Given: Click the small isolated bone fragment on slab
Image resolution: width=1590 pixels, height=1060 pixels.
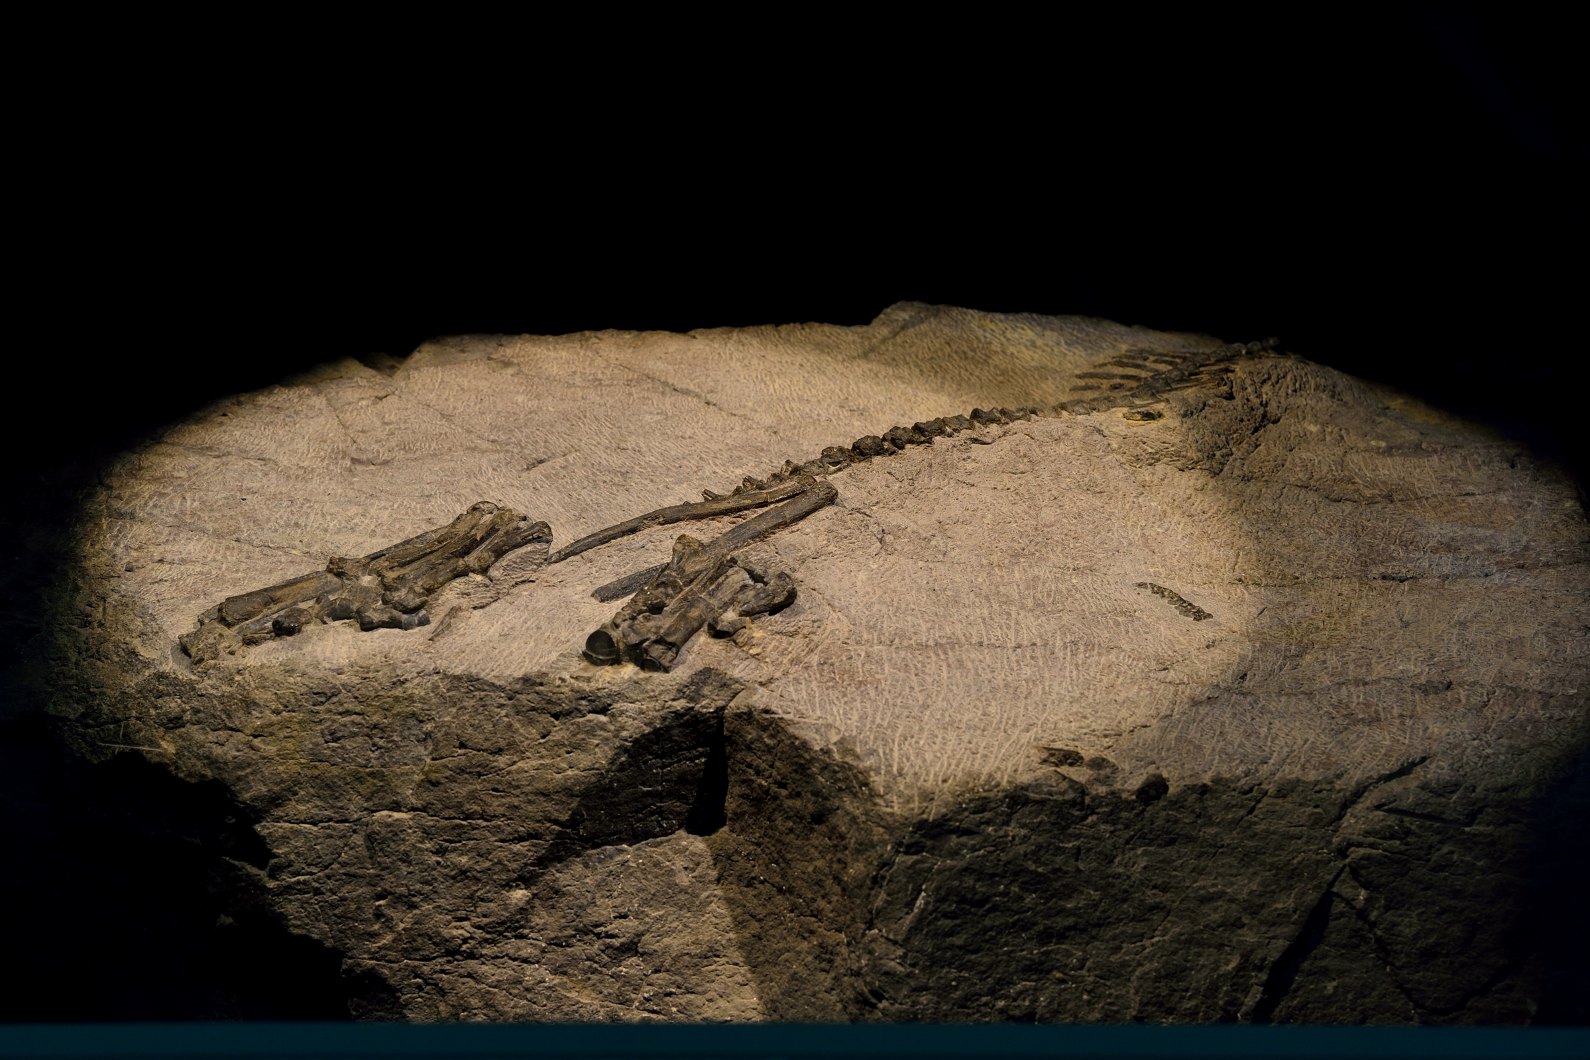Looking at the screenshot, I should click(1174, 601).
